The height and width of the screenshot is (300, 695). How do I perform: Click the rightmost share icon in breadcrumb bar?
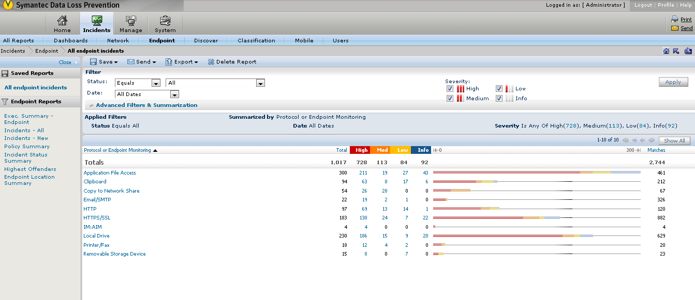click(688, 51)
